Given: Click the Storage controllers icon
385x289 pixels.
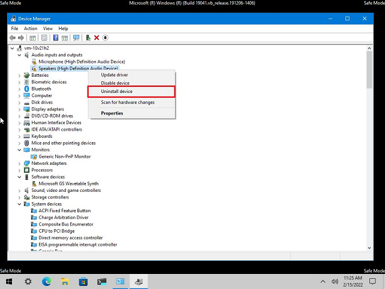Looking at the screenshot, I should 26,197.
